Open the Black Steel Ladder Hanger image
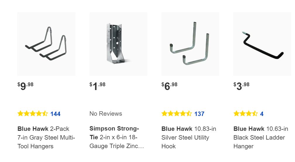Image resolution: width=295 pixels, height=162 pixels. click(262, 44)
